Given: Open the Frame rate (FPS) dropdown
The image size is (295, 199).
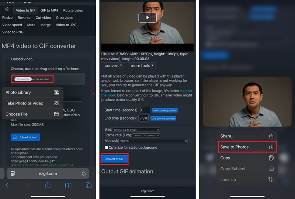Looking at the screenshot, I should [x=146, y=135].
